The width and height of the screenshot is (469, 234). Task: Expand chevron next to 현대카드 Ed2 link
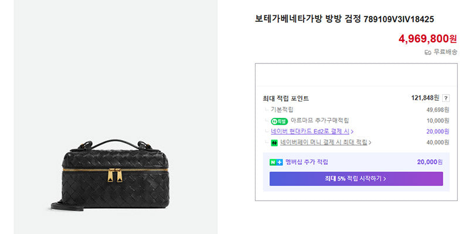(352, 132)
